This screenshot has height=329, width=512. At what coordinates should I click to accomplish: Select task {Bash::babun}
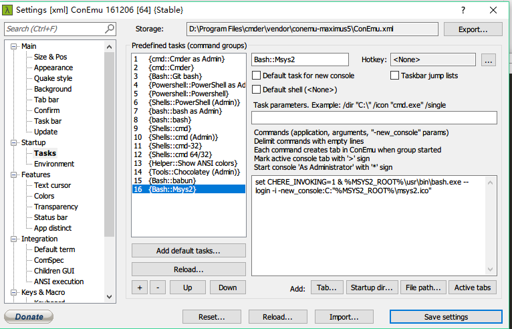pos(188,181)
